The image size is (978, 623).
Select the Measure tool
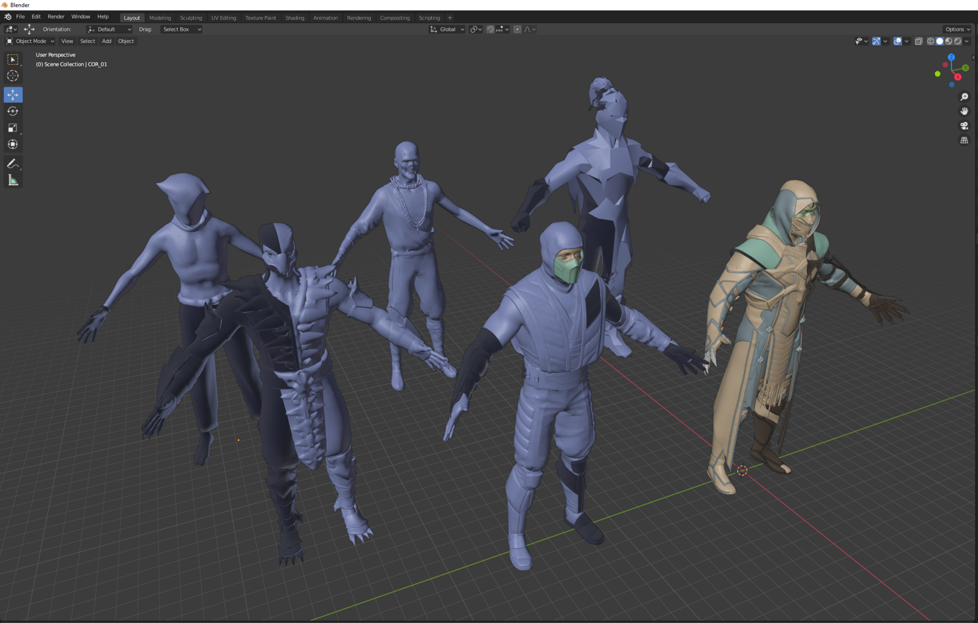point(12,180)
